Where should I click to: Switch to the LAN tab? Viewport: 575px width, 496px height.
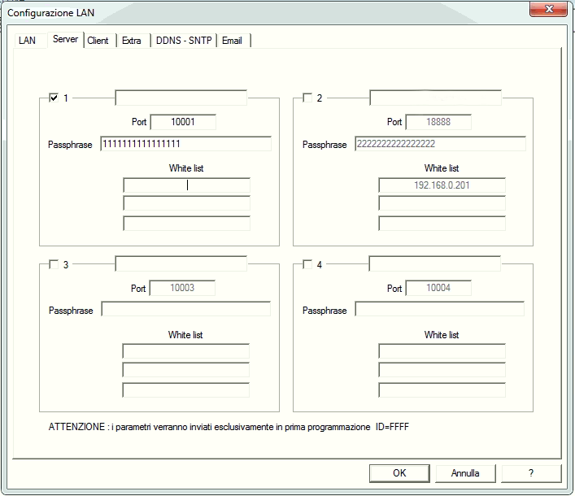pyautogui.click(x=28, y=41)
